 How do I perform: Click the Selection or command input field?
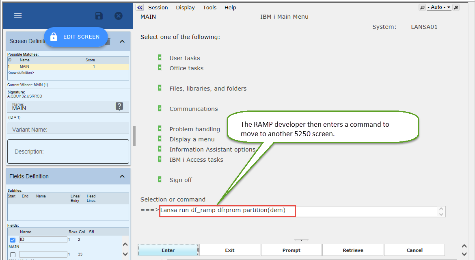[x=302, y=212]
